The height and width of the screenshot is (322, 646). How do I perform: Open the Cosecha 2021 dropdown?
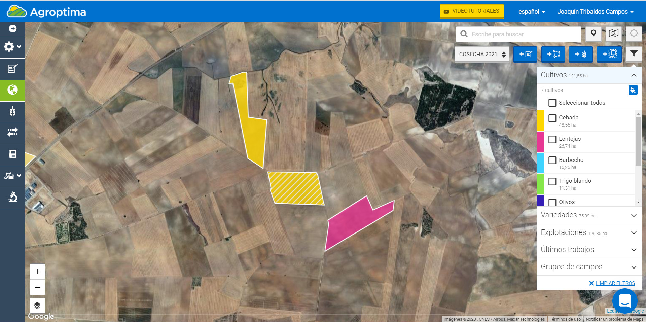[x=482, y=54]
